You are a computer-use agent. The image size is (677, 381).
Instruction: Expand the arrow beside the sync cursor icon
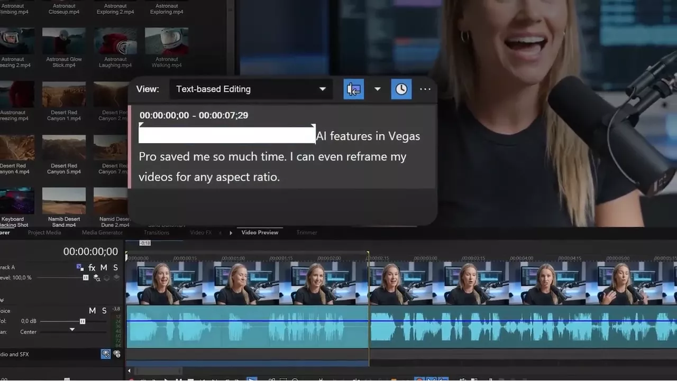377,89
